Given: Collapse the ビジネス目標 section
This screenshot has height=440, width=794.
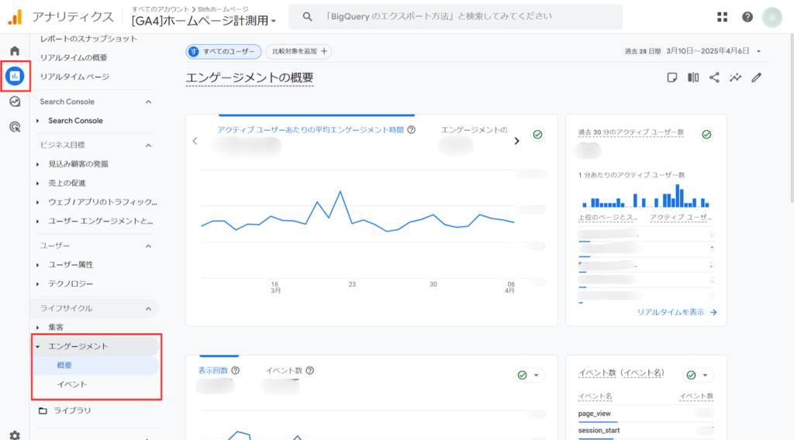Looking at the screenshot, I should point(148,145).
